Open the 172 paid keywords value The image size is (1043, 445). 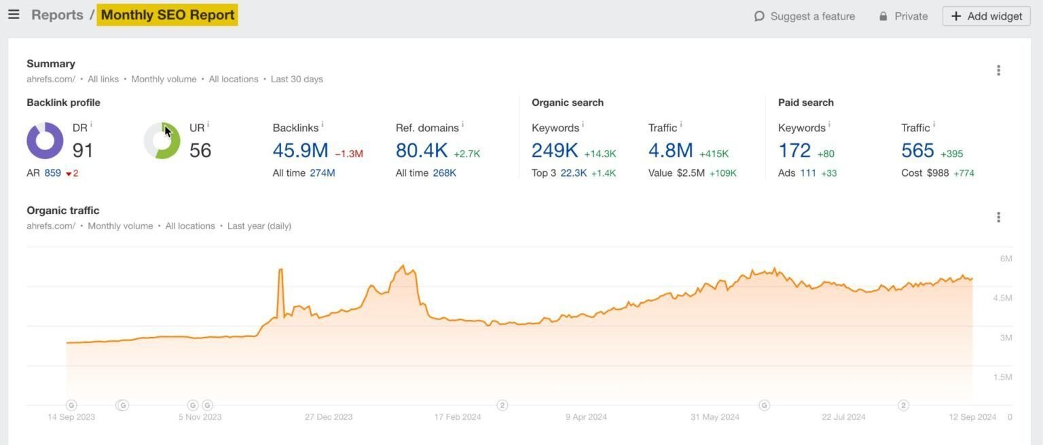pyautogui.click(x=794, y=150)
